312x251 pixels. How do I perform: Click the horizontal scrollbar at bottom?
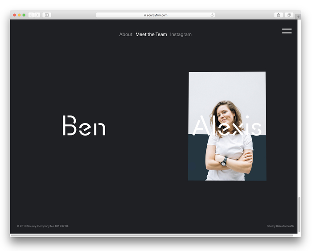click(x=152, y=235)
